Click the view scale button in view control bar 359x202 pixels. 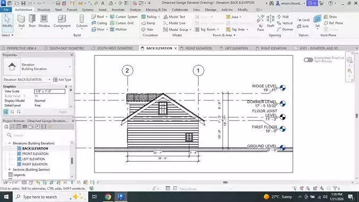[x=11, y=182]
